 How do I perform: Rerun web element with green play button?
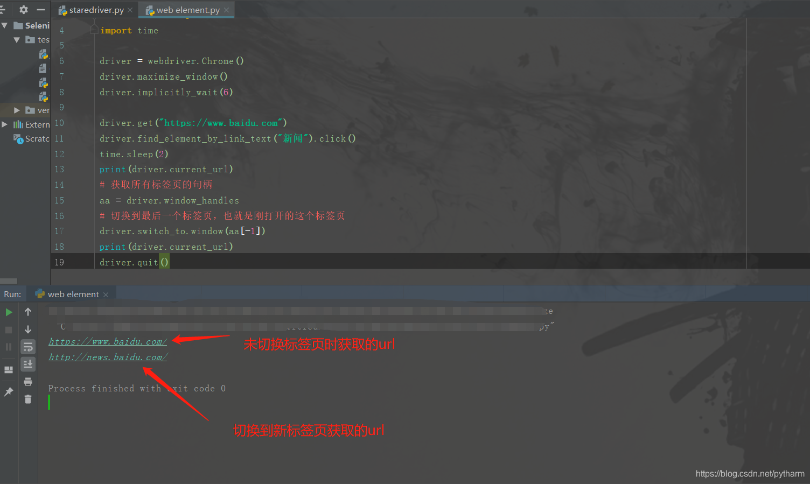pos(9,312)
